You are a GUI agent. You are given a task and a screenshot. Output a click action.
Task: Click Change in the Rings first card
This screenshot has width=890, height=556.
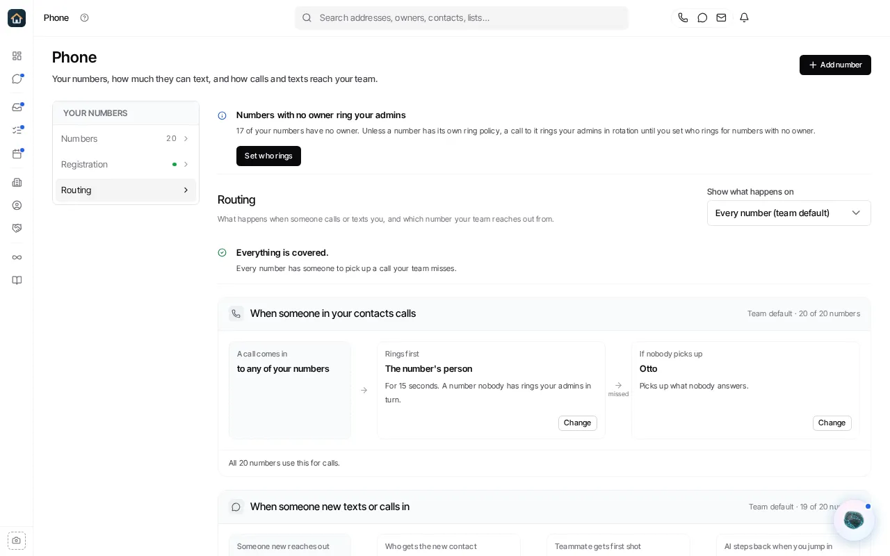[577, 423]
